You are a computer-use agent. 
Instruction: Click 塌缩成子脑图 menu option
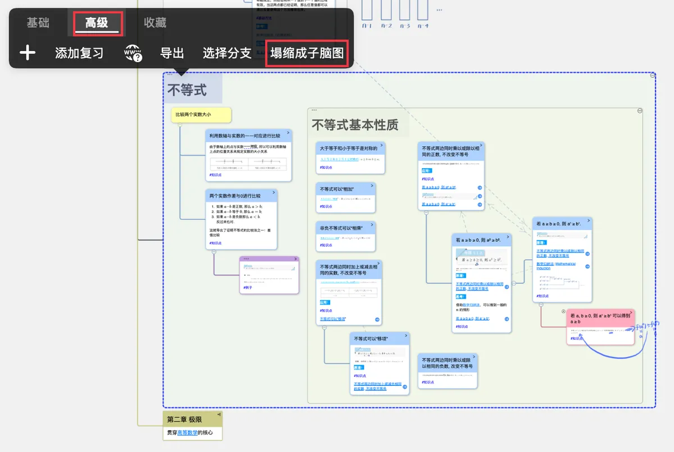pos(307,53)
